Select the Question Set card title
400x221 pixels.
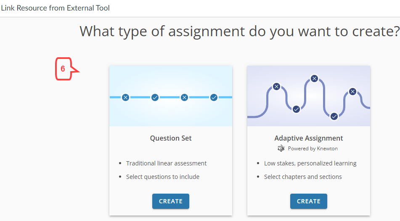(x=171, y=138)
